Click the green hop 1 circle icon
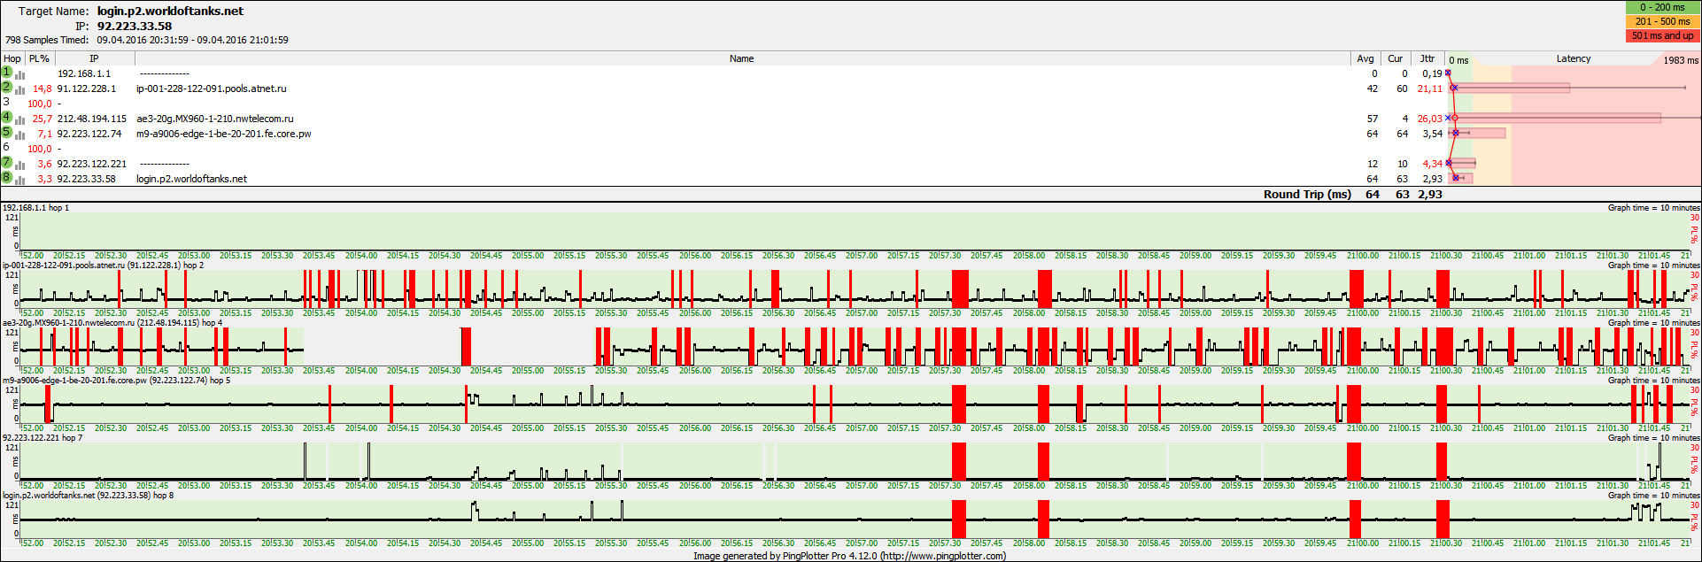Screen dimensions: 1702x562 point(7,73)
